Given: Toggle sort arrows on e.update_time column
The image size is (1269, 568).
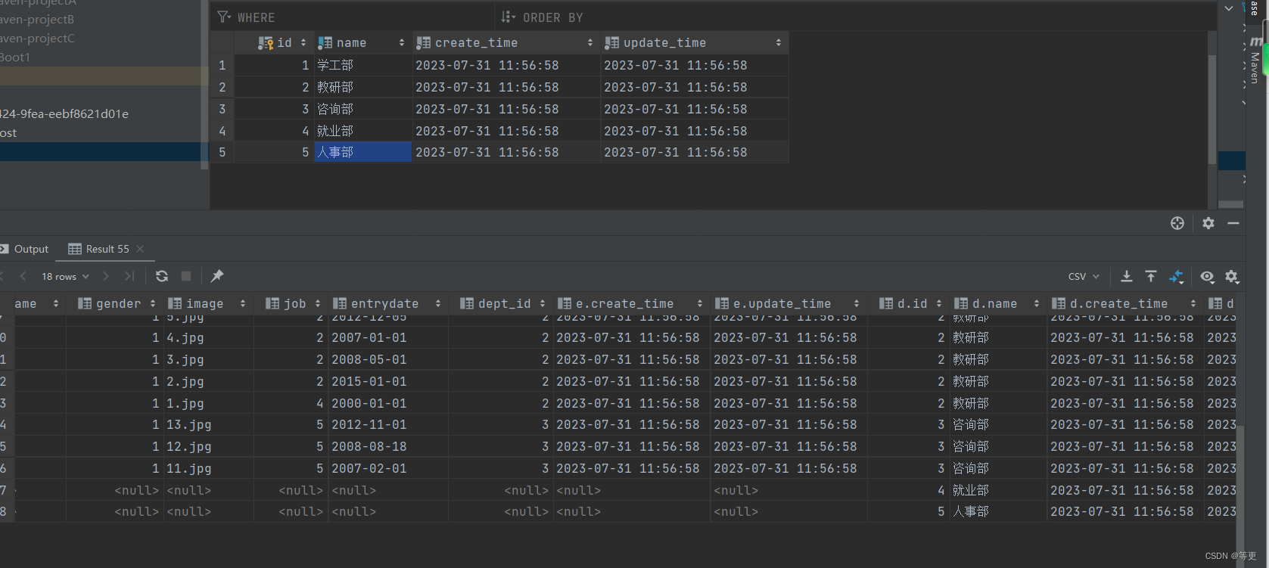Looking at the screenshot, I should pos(857,303).
